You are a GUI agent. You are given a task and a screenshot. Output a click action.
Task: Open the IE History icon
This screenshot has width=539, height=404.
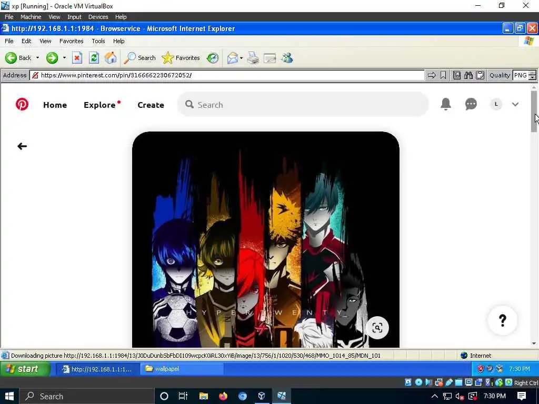213,58
